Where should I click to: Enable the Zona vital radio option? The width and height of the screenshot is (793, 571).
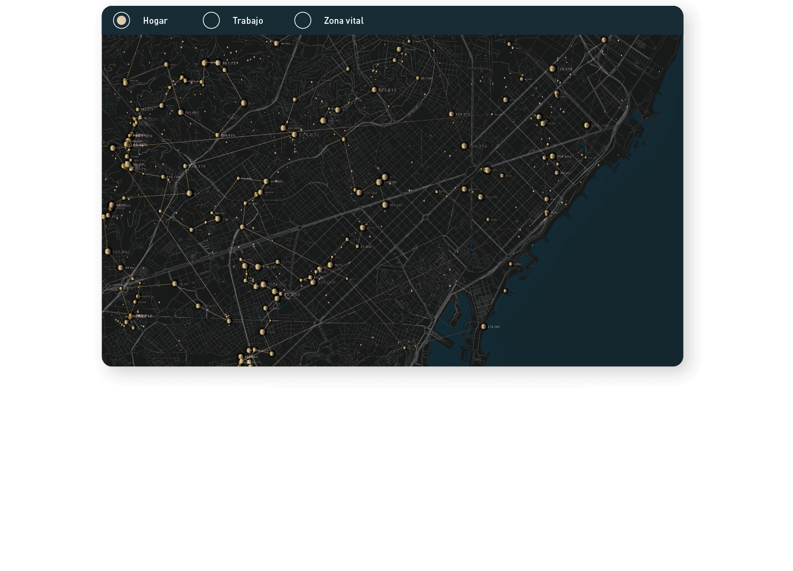pyautogui.click(x=303, y=21)
